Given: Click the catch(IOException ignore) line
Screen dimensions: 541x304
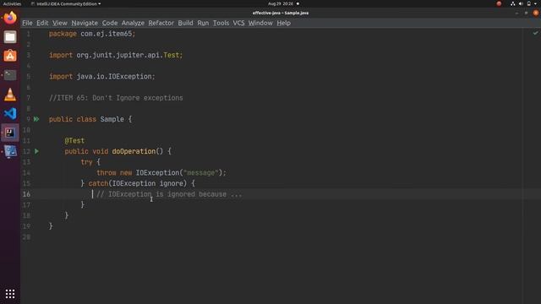Looking at the screenshot, I should click(x=138, y=183).
